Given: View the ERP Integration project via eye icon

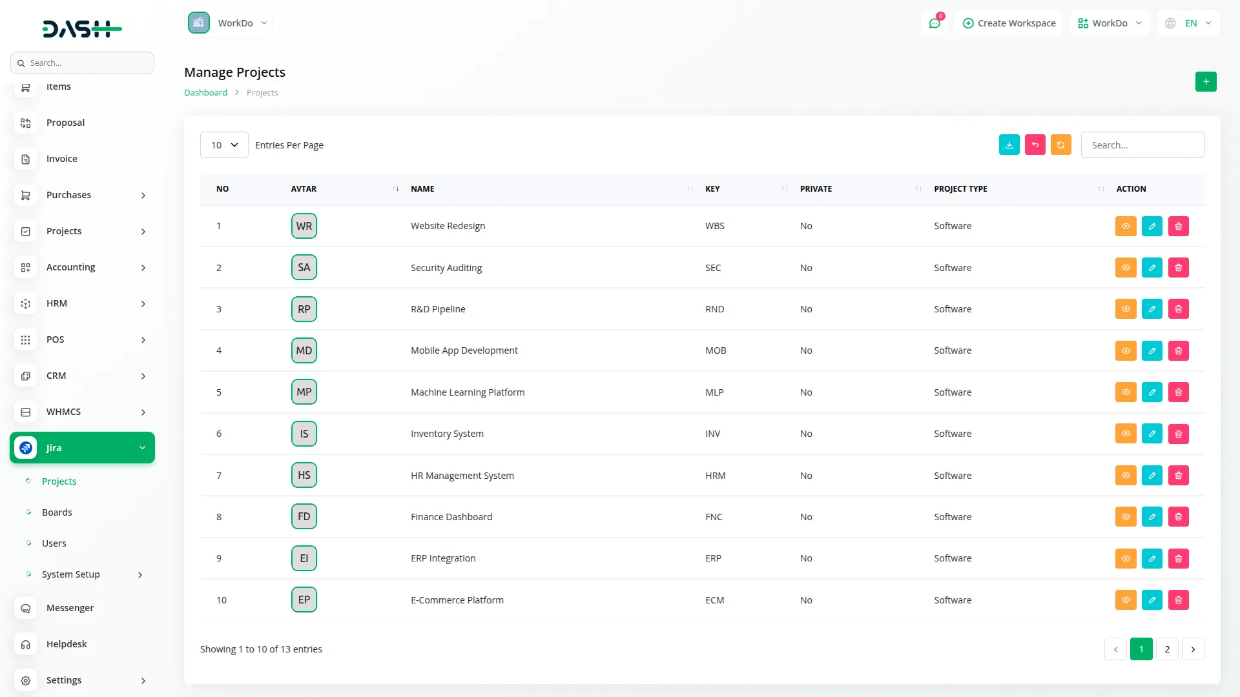Looking at the screenshot, I should click(x=1125, y=559).
